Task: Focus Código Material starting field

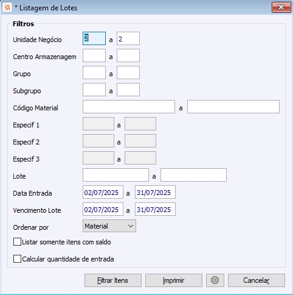Action: tap(129, 107)
